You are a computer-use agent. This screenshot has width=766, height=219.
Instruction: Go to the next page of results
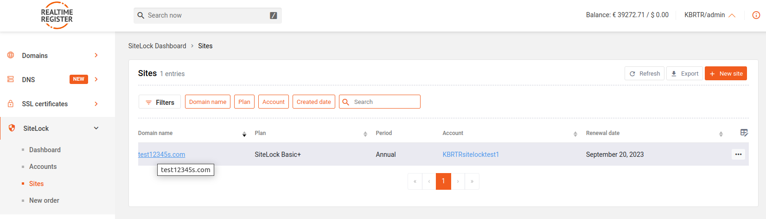(x=458, y=181)
